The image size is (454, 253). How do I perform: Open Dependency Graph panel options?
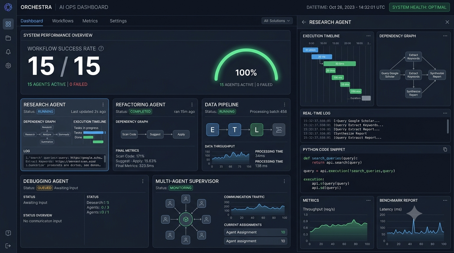click(x=445, y=36)
